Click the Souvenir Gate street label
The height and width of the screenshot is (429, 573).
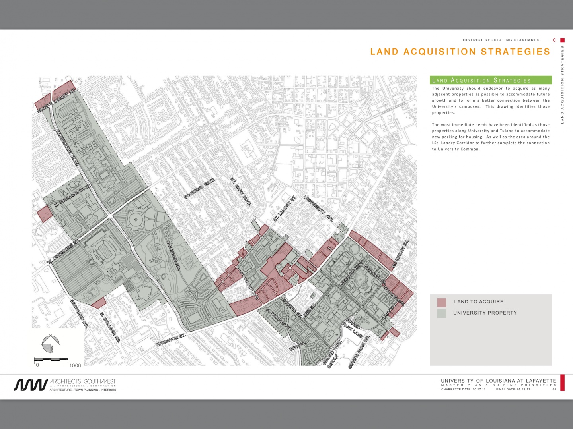point(199,189)
